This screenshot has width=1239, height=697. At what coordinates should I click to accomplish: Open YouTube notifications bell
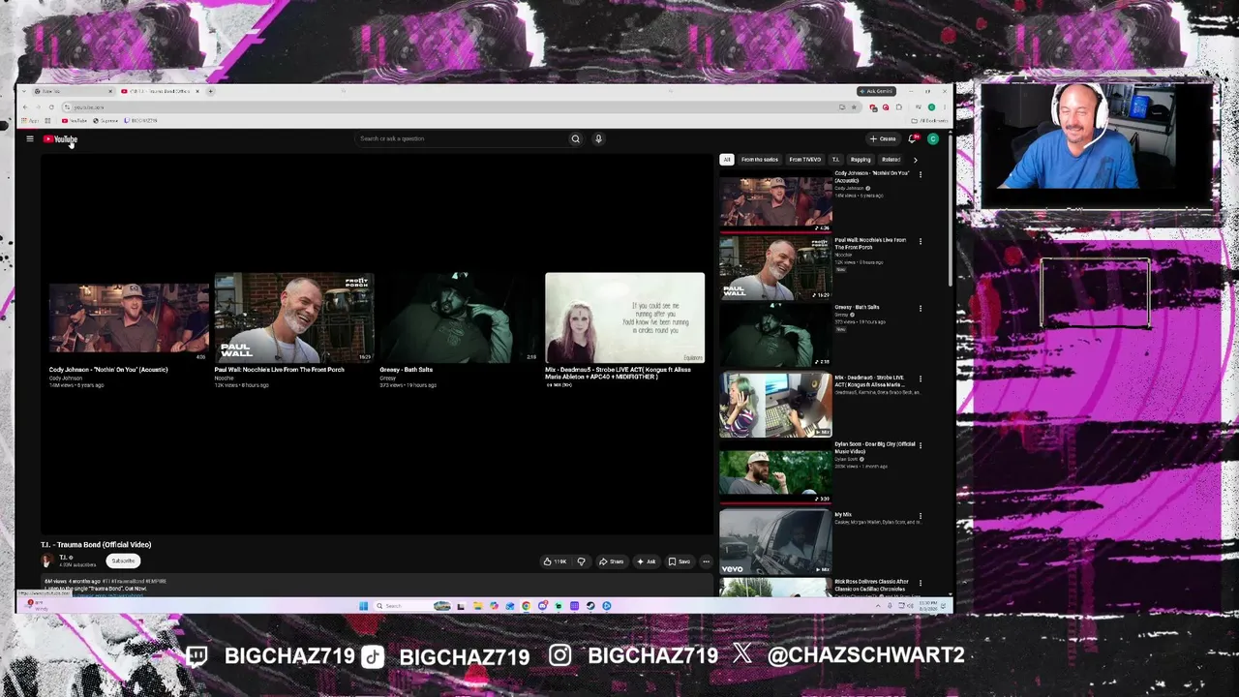coord(913,138)
